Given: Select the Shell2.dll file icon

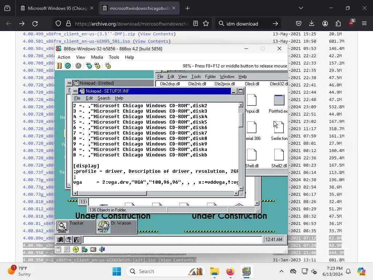Looking at the screenshot, I should click(x=279, y=155).
